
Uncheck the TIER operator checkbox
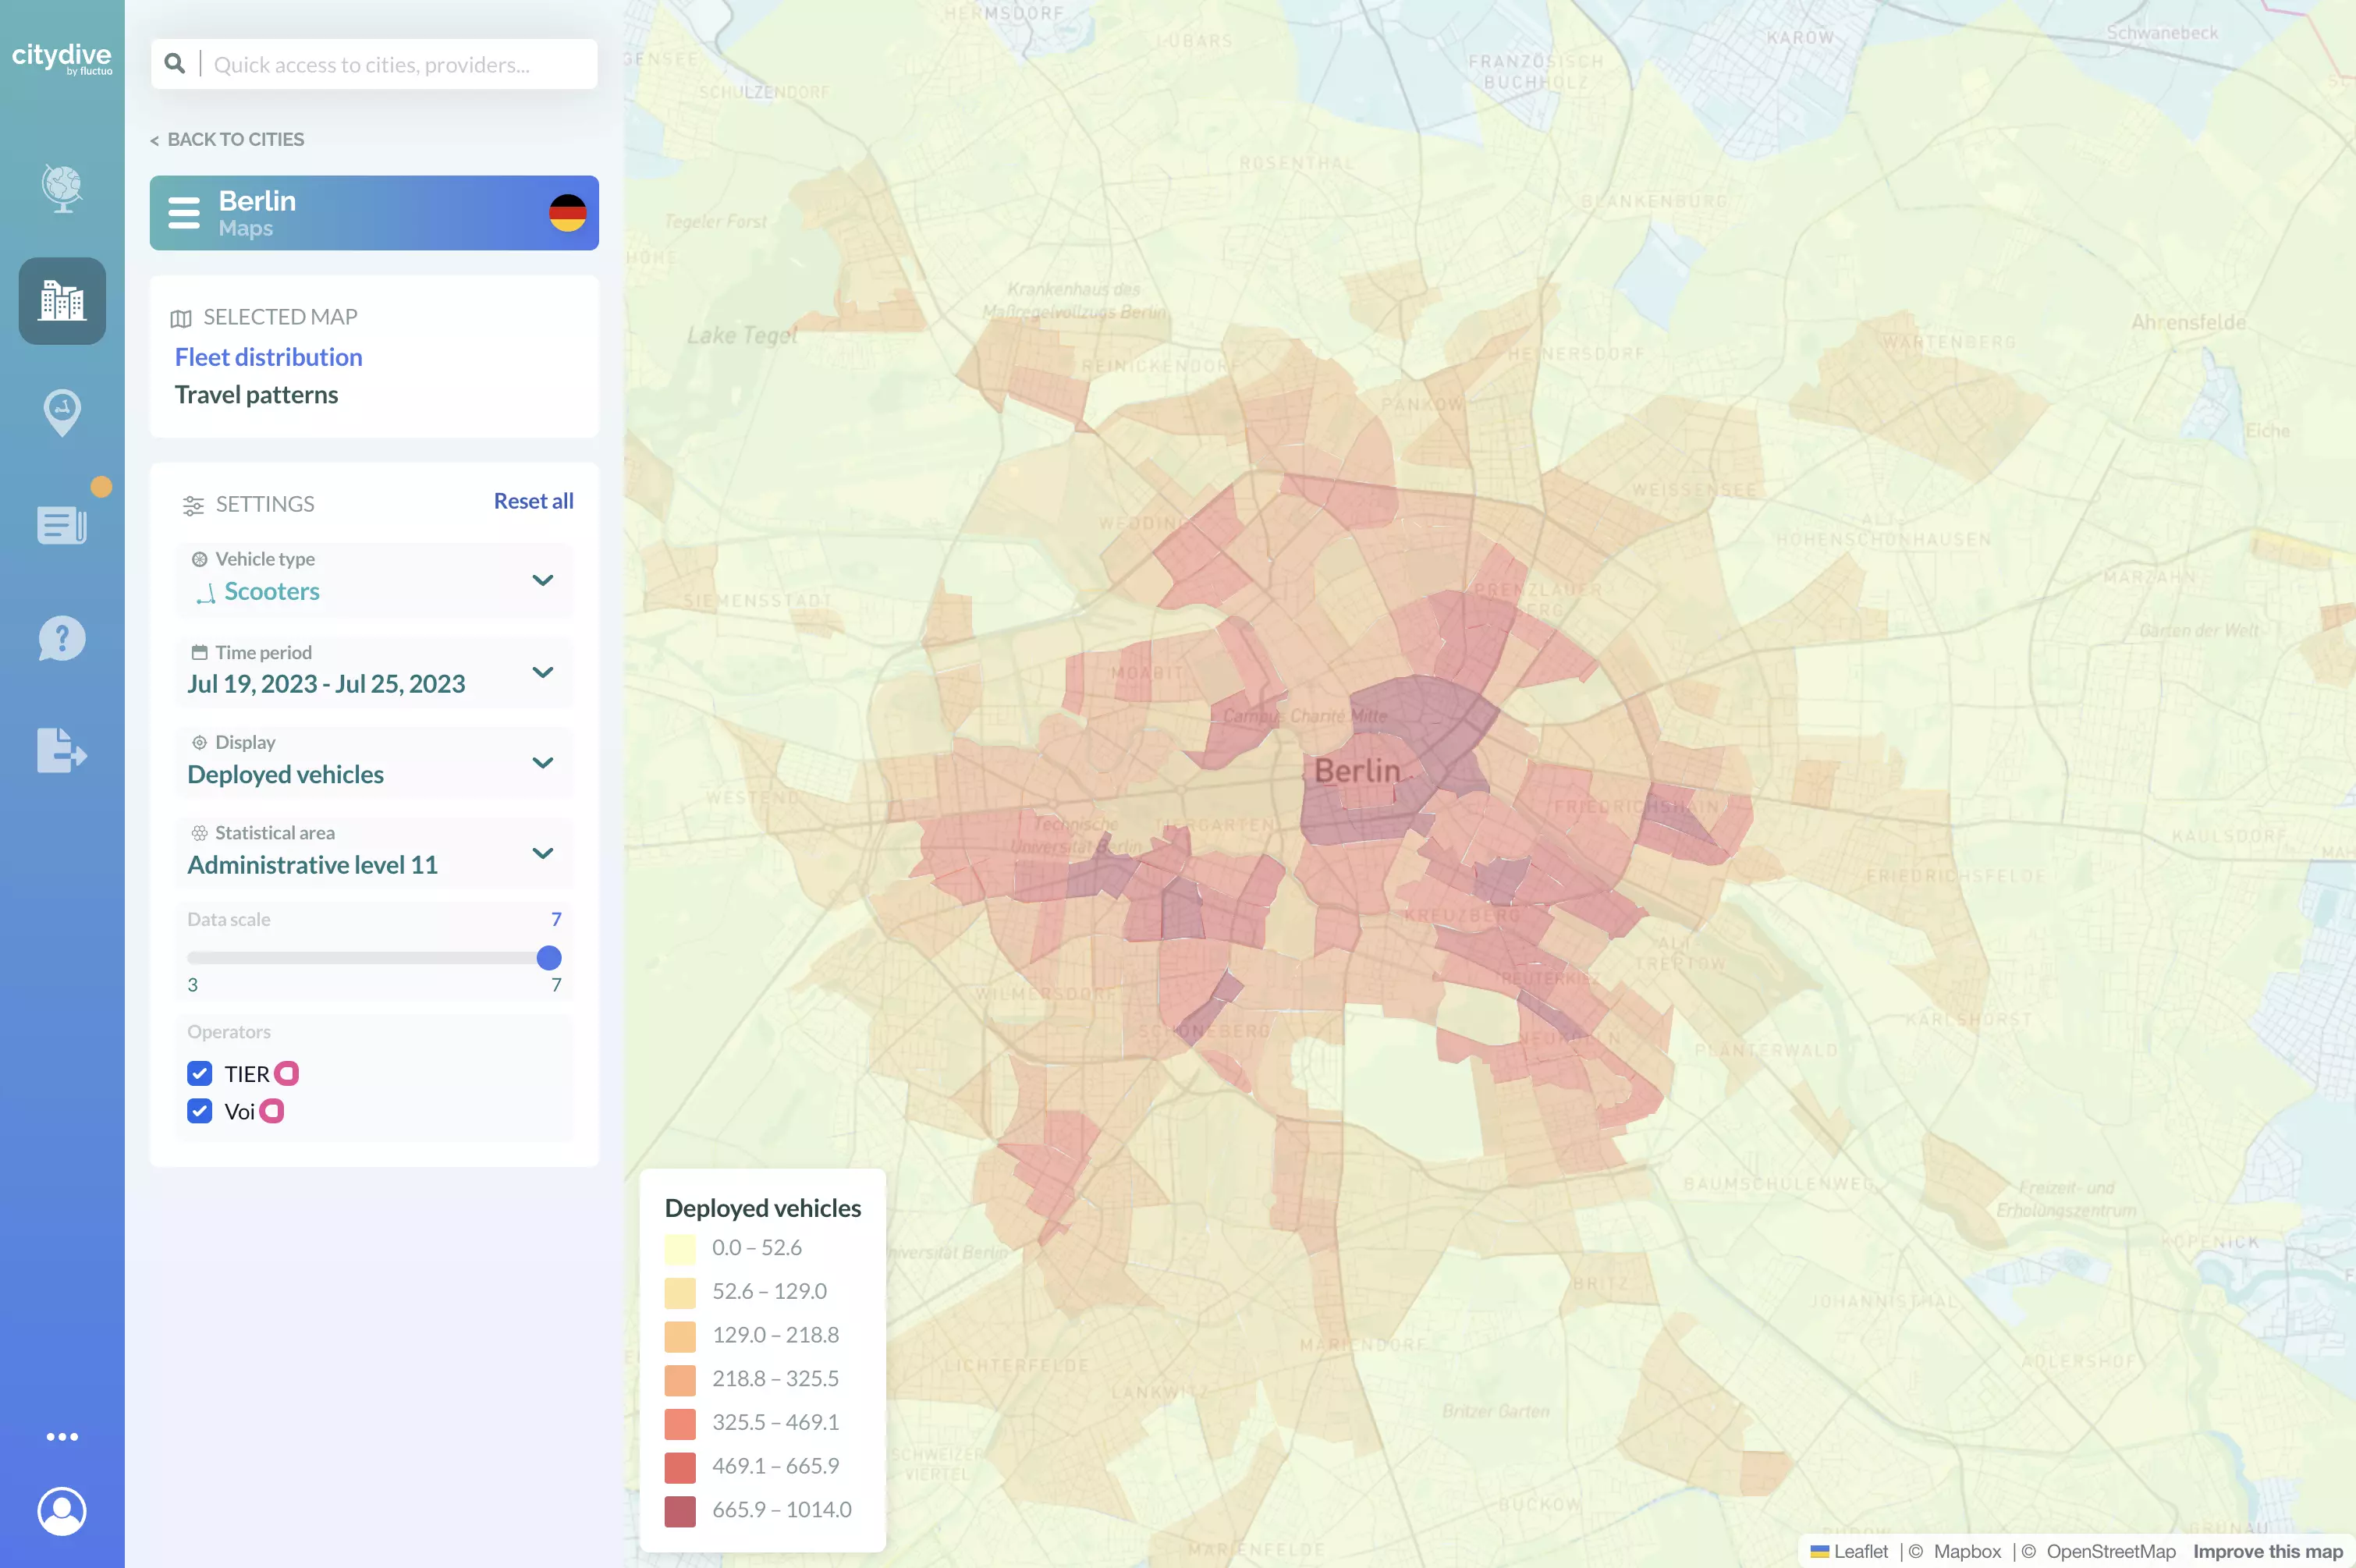(200, 1073)
